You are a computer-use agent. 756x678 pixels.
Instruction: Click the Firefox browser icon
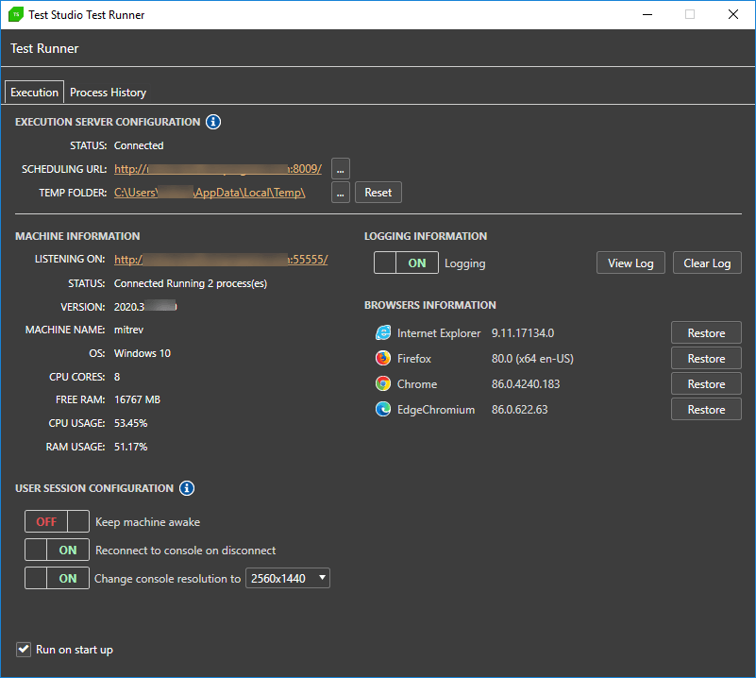(383, 358)
